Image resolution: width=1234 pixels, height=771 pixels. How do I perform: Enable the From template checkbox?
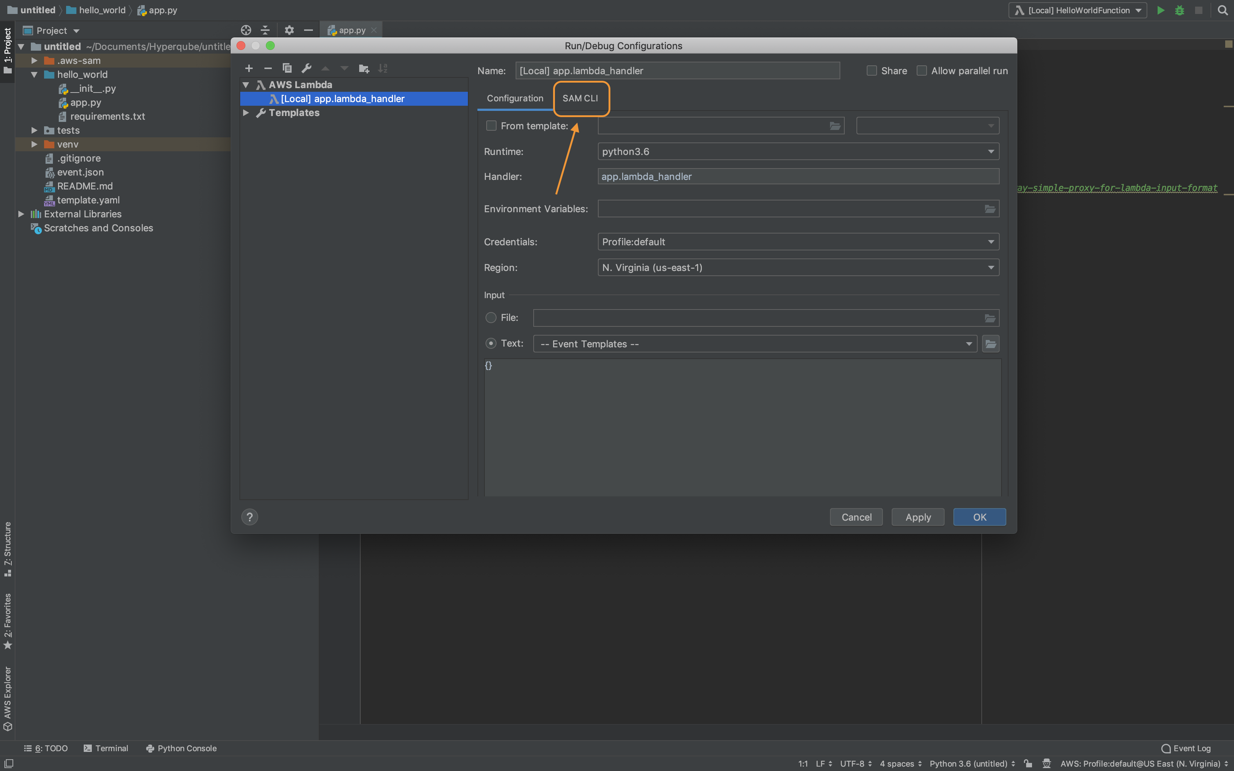pos(491,126)
